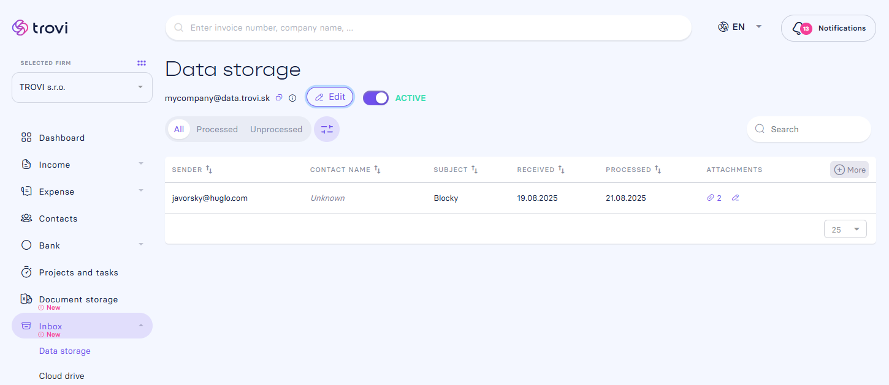This screenshot has height=385, width=889.
Task: Switch to the Unprocessed filter tab
Action: 276,129
